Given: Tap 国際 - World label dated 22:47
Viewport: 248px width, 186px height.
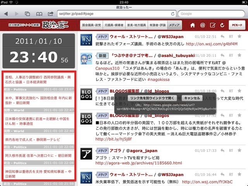Looking at the screenshot, I should 14,110.
